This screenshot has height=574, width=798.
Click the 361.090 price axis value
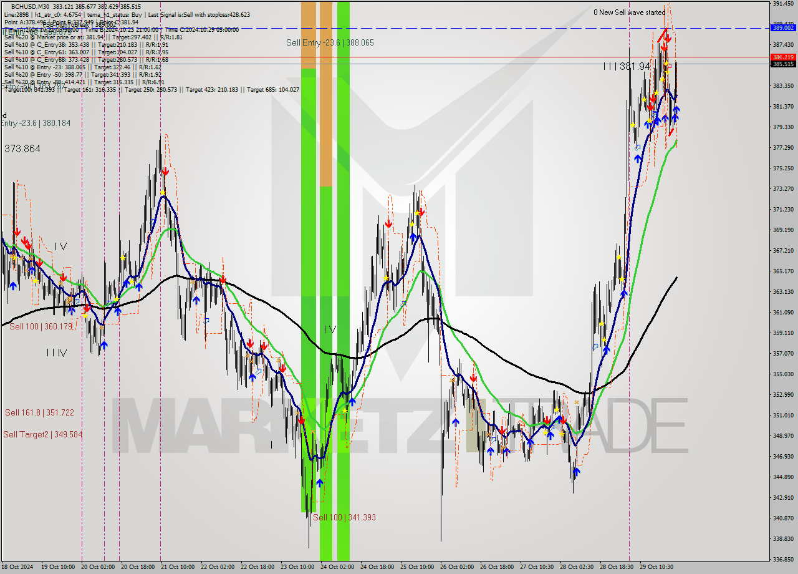(x=783, y=312)
